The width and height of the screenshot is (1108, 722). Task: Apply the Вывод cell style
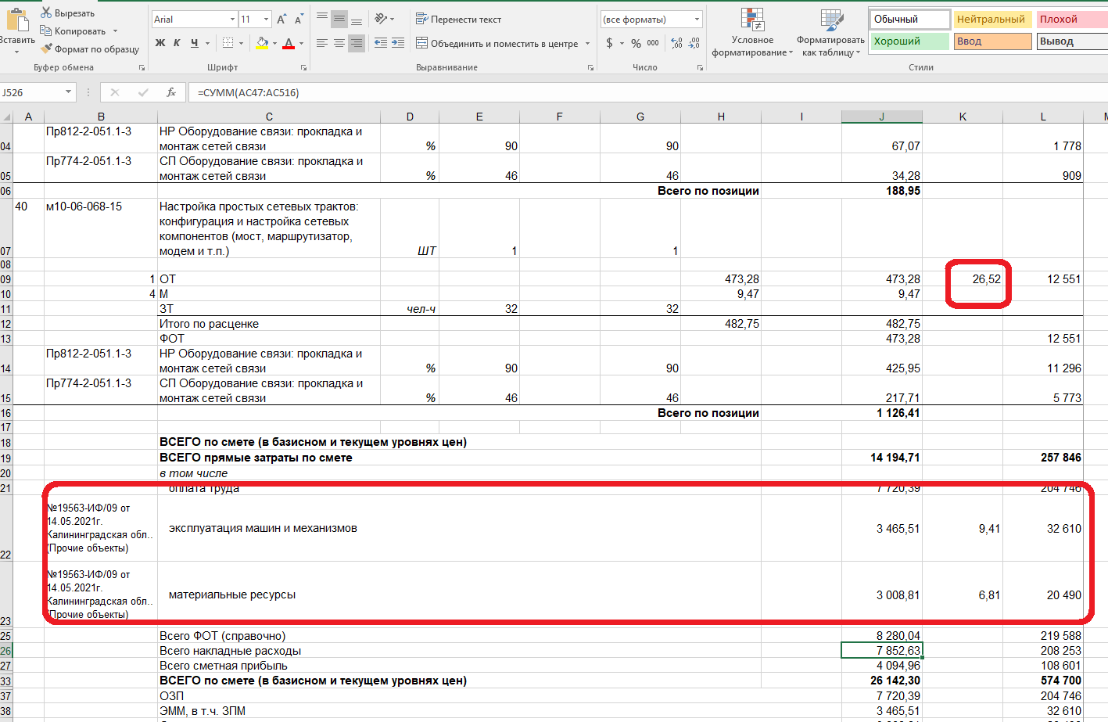1071,41
